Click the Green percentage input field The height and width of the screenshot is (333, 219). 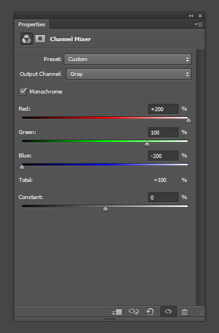tap(163, 132)
